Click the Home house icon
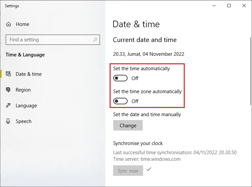 point(9,24)
